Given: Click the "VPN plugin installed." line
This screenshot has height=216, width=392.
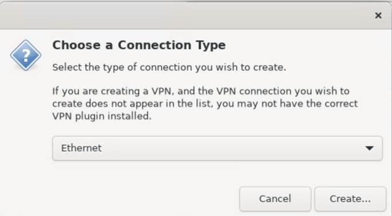Looking at the screenshot, I should [102, 116].
